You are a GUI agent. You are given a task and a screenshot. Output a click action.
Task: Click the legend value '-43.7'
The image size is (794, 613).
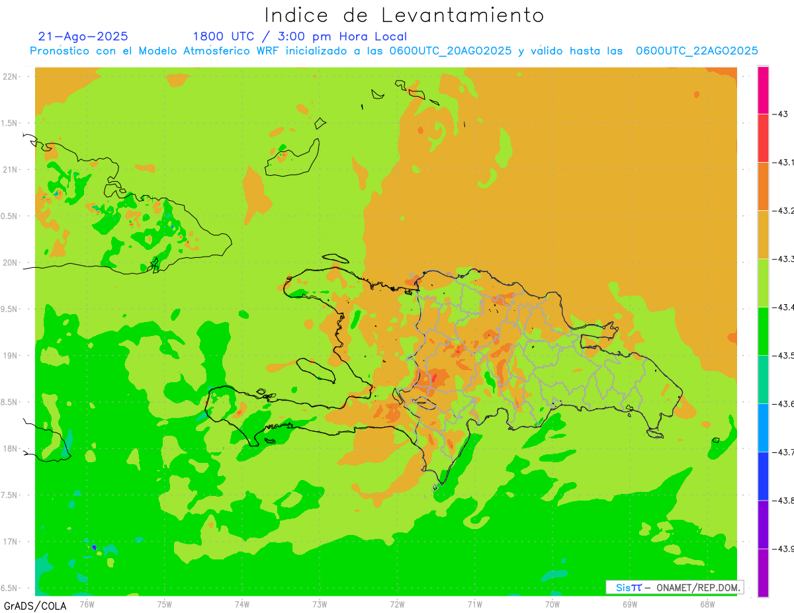point(783,452)
